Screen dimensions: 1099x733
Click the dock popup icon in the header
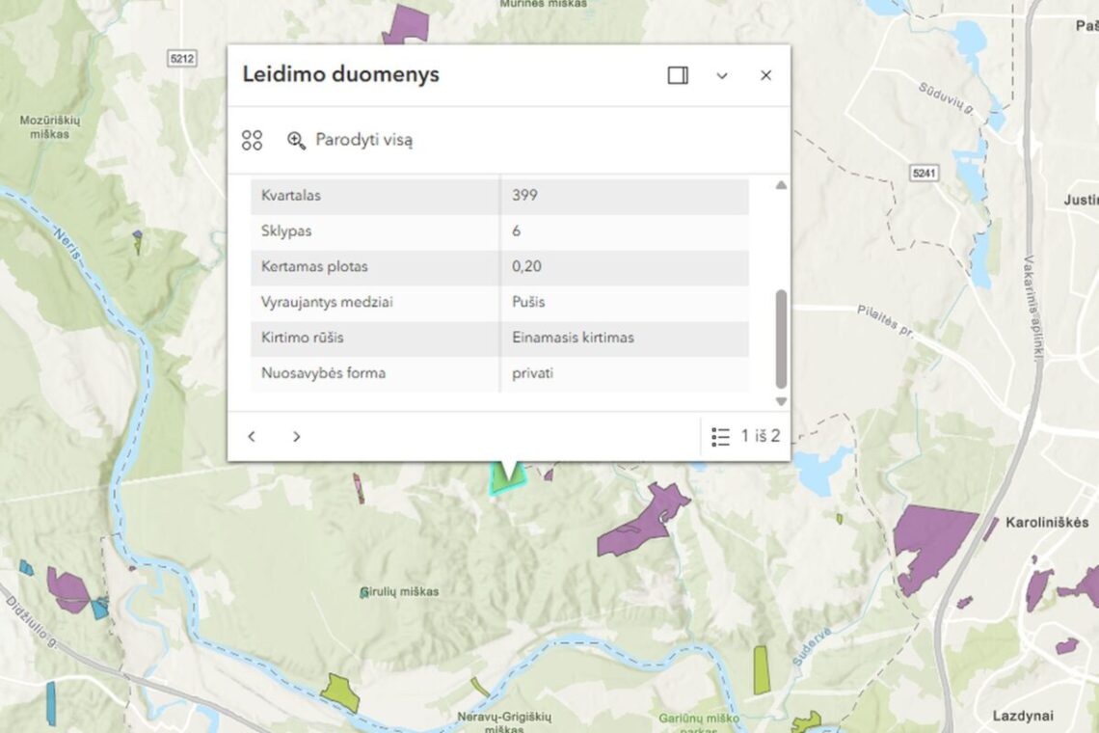(678, 74)
